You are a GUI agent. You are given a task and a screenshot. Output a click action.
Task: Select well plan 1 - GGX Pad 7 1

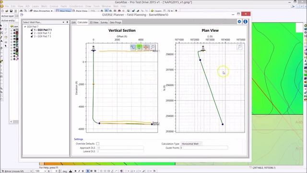(x=43, y=30)
